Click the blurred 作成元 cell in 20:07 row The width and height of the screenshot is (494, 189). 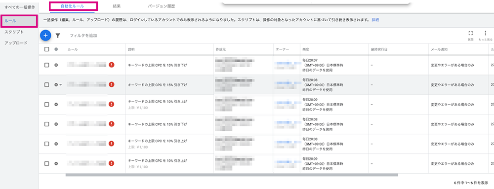pos(235,65)
